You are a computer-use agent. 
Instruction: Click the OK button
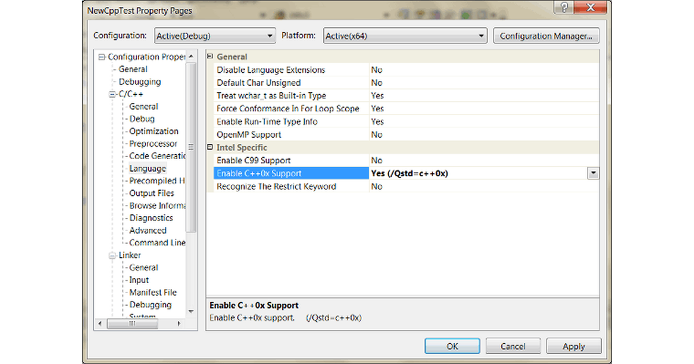(x=452, y=346)
